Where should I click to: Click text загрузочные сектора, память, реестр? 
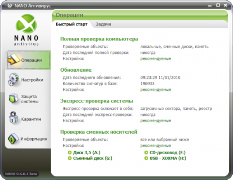pyautogui.click(x=176, y=109)
